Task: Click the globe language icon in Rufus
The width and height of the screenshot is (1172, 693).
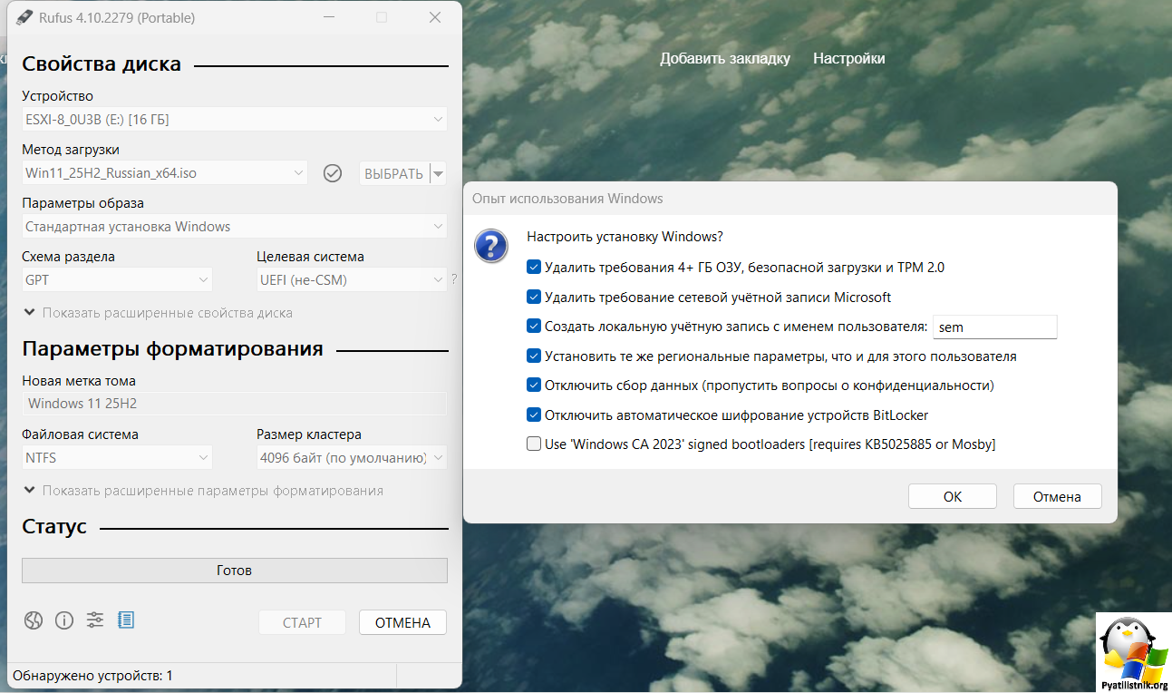Action: pyautogui.click(x=34, y=620)
